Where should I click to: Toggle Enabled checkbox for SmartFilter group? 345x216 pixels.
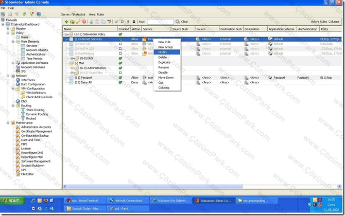click(120, 73)
